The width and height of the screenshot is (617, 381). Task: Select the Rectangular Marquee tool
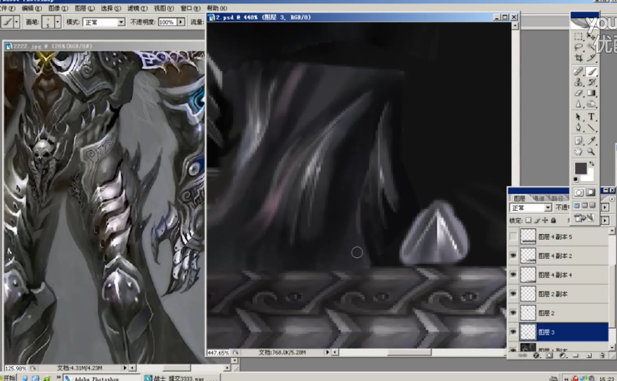coord(578,36)
